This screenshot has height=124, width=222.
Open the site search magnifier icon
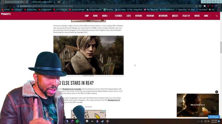coord(217,16)
